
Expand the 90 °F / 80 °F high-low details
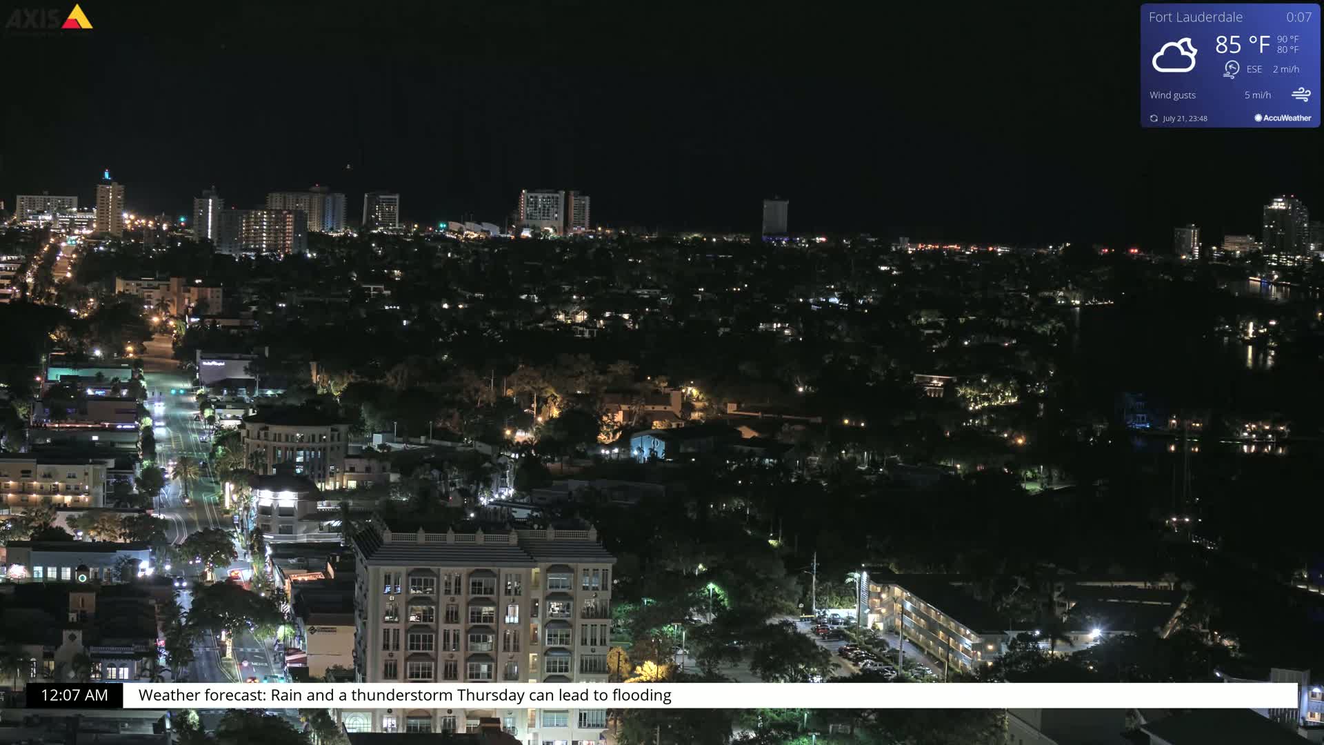1286,46
